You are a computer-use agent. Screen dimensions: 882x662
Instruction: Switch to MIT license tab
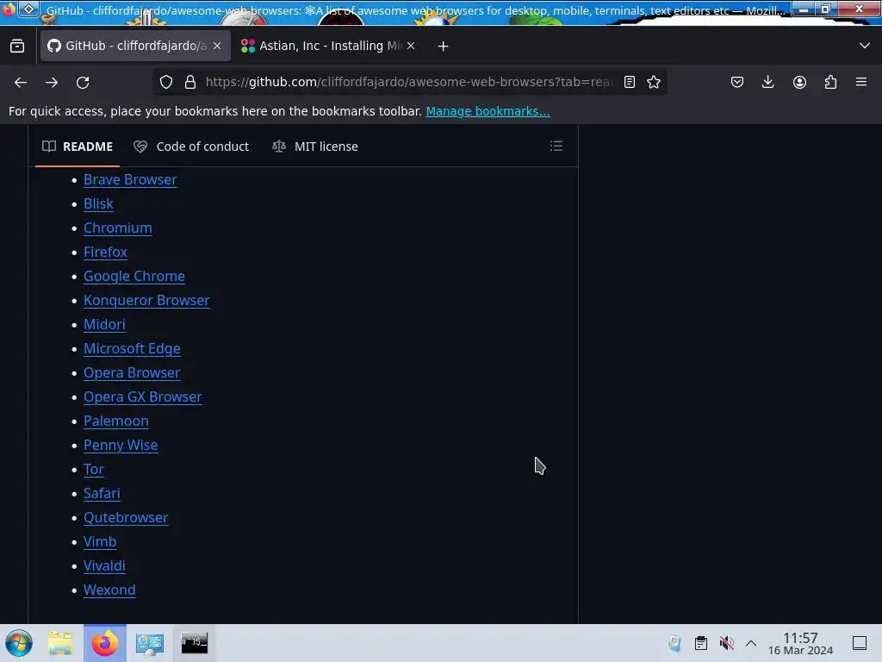[x=315, y=147]
